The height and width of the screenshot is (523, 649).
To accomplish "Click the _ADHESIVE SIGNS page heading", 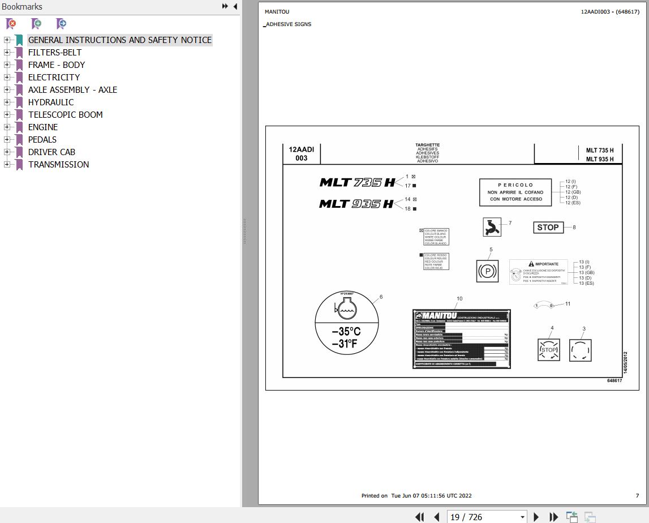I will click(287, 24).
